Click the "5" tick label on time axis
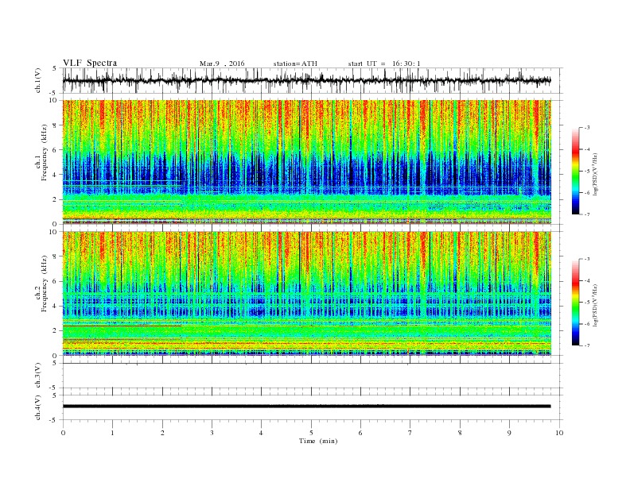 311,433
